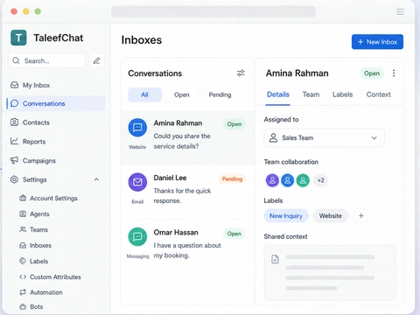Image resolution: width=420 pixels, height=315 pixels.
Task: Click the New Inquiry label chip
Action: coord(286,216)
